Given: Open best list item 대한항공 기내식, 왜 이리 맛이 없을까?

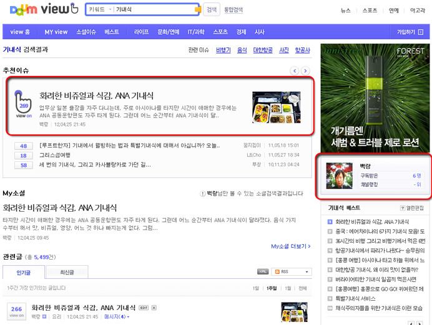Looking at the screenshot, I should tap(376, 270).
